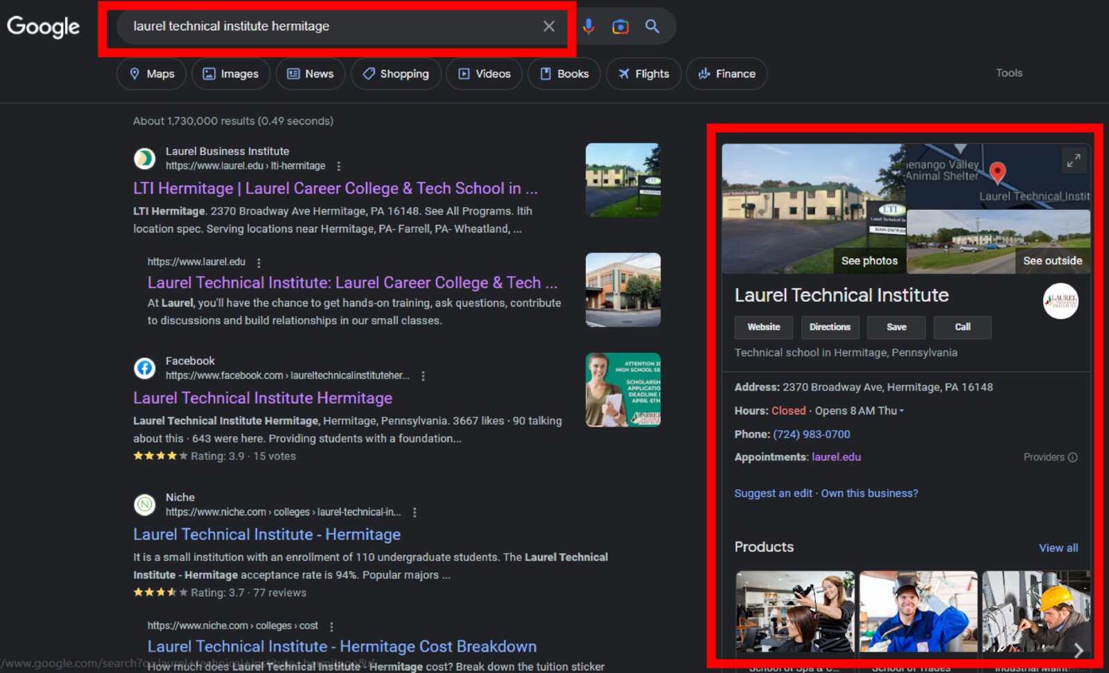Image resolution: width=1109 pixels, height=673 pixels.
Task: Click the Niche favicon icon
Action: pos(145,505)
